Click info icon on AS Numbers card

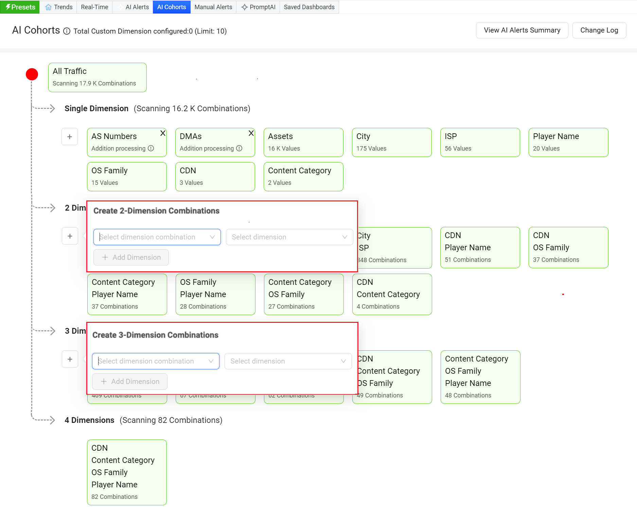[151, 149]
